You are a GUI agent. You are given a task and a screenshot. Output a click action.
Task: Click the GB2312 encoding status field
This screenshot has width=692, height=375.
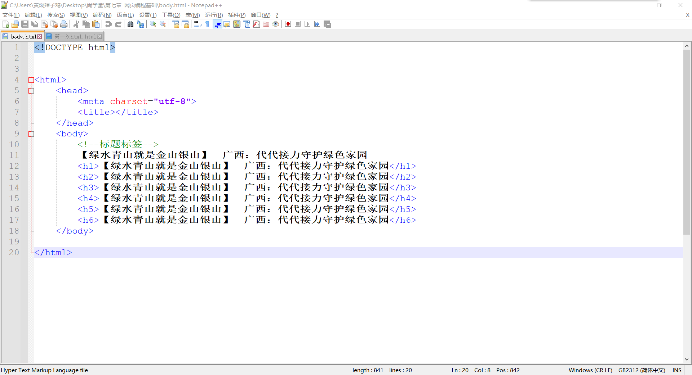click(642, 370)
